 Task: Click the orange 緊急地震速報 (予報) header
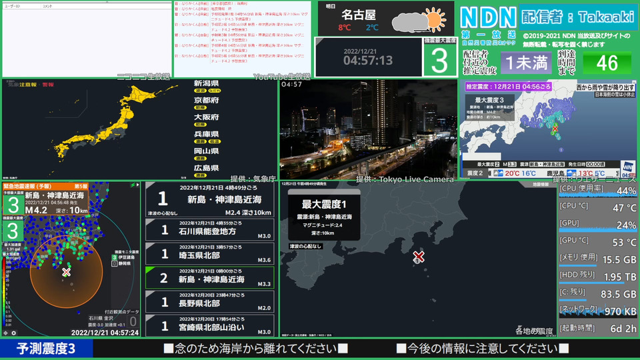point(45,186)
